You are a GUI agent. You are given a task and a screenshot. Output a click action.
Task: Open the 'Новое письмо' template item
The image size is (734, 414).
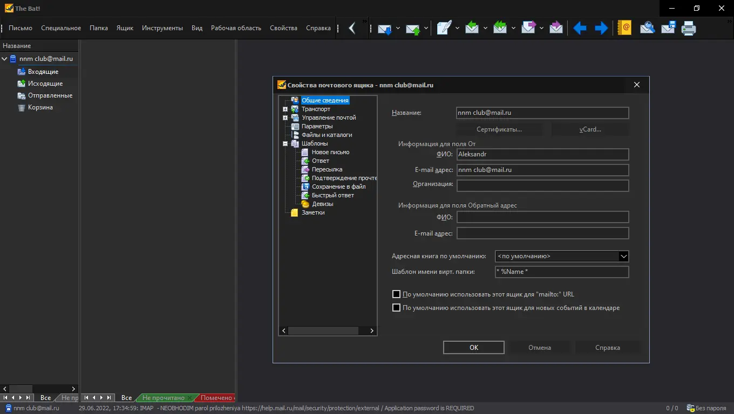[x=330, y=152]
